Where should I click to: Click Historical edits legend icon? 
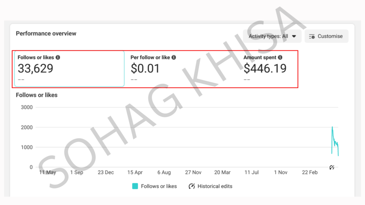click(191, 186)
